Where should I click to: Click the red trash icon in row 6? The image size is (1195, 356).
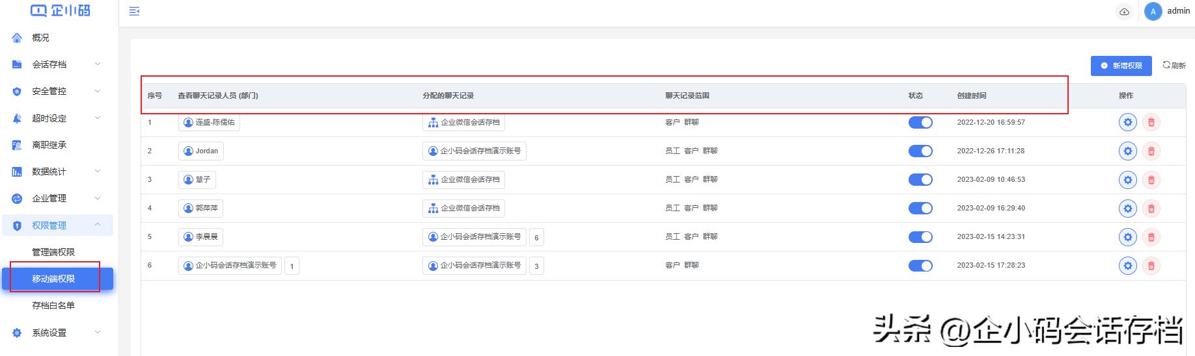(1151, 266)
